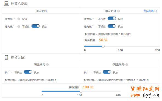The width and height of the screenshot is (162, 101).
Task: Toggle 定向推广 switch under computer 淘宝站外
Action: pyautogui.click(x=112, y=26)
